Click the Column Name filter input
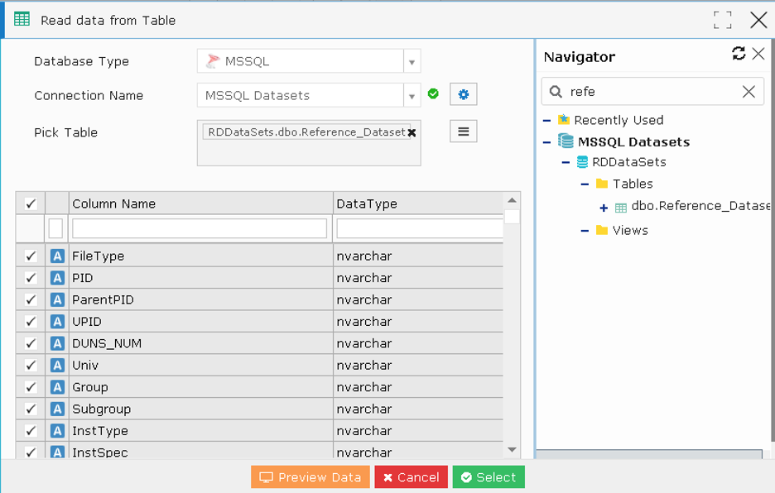The image size is (775, 493). (x=200, y=228)
